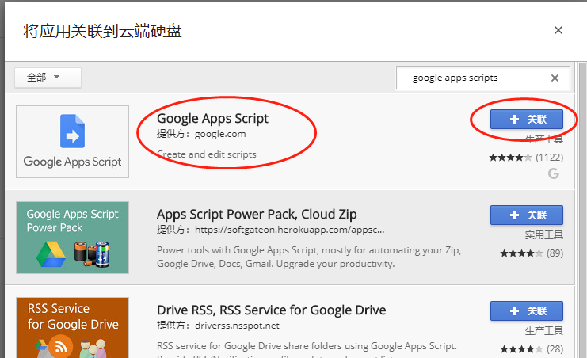This screenshot has height=358, width=587.
Task: Click the results list scrollbar
Action: [582, 210]
